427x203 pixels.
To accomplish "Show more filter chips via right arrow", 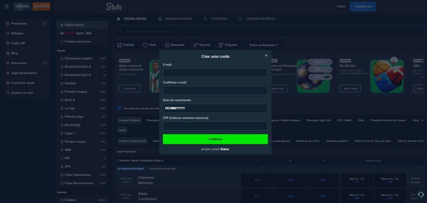I will click(422, 120).
